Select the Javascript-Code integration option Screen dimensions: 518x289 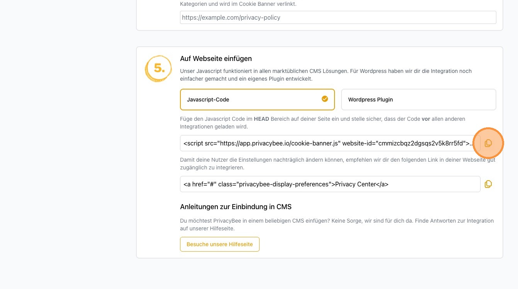click(257, 100)
